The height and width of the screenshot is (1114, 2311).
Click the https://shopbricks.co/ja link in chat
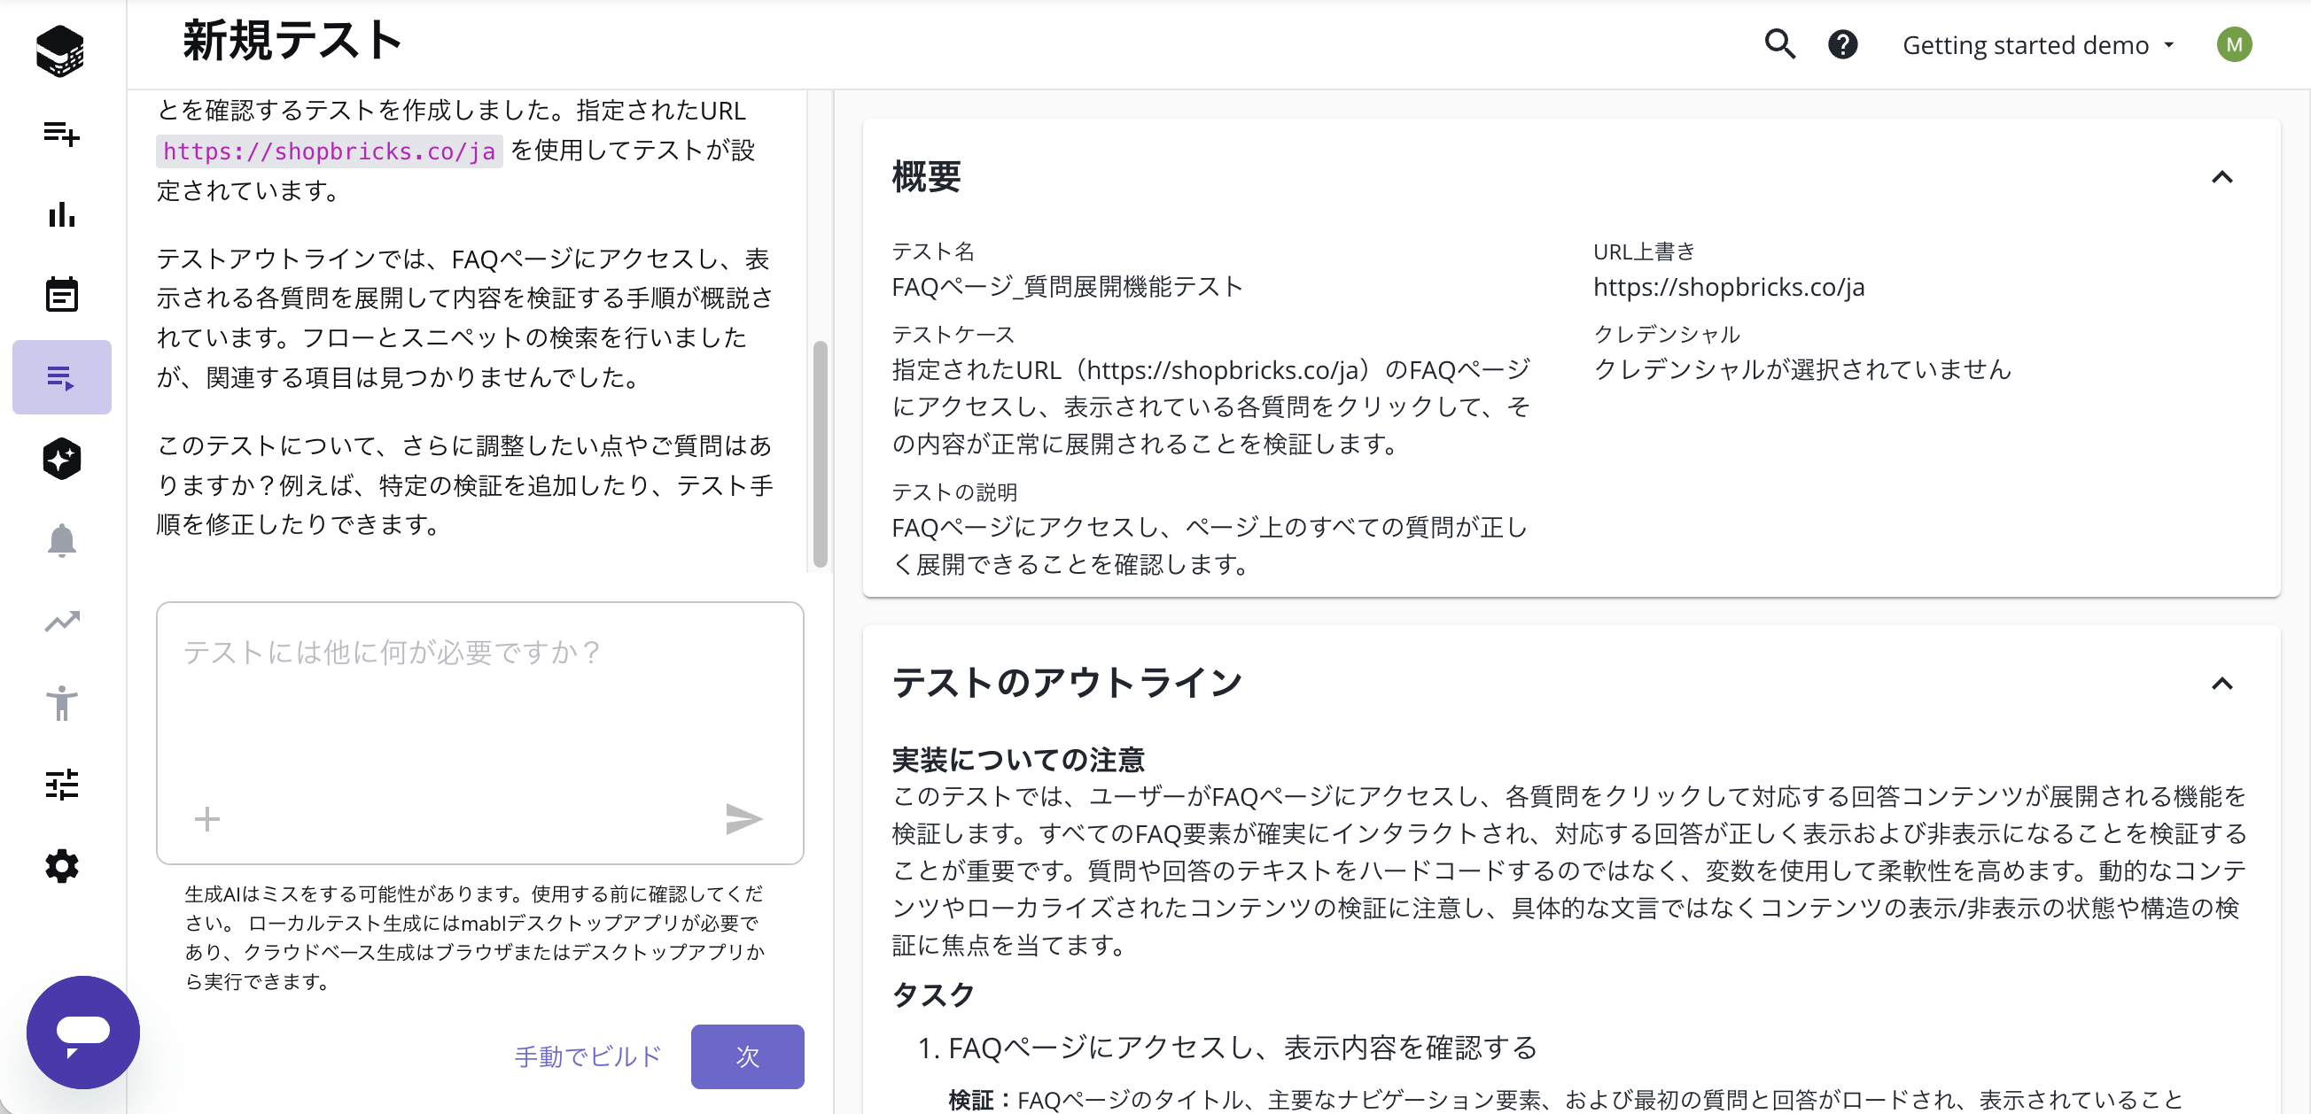[330, 151]
